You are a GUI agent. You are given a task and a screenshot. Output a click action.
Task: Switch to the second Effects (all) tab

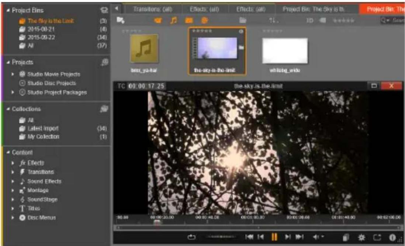point(251,10)
